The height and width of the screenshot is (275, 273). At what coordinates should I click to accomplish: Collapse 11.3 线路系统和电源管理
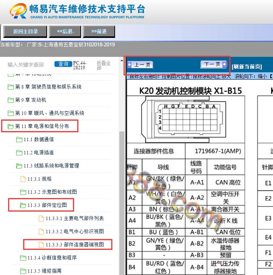(51, 166)
